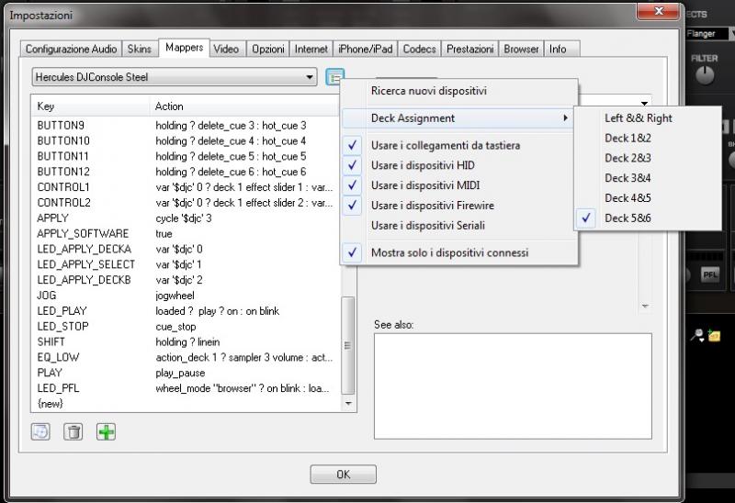The height and width of the screenshot is (503, 735).
Task: Select the EQ_LOW mapping row
Action: tap(186, 357)
